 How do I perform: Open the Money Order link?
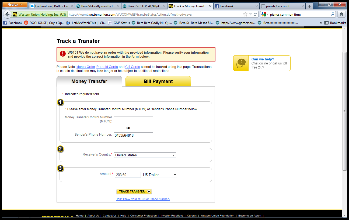point(86,67)
